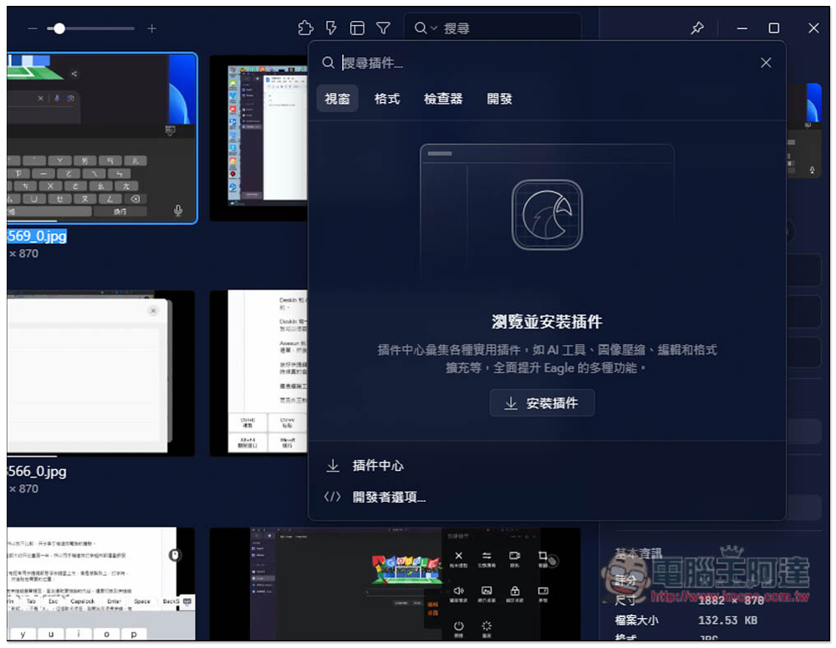Click the thumbnail size slider handle
836x648 pixels.
[59, 28]
